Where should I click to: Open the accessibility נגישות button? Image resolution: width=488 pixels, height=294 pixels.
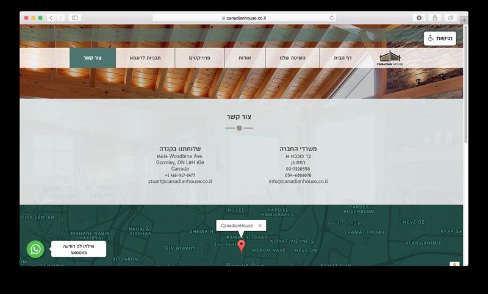(x=440, y=38)
